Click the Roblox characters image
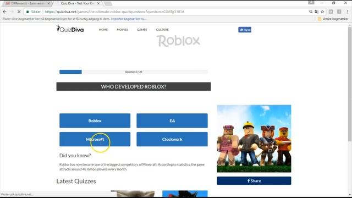This screenshot has width=352, height=198. (x=254, y=139)
